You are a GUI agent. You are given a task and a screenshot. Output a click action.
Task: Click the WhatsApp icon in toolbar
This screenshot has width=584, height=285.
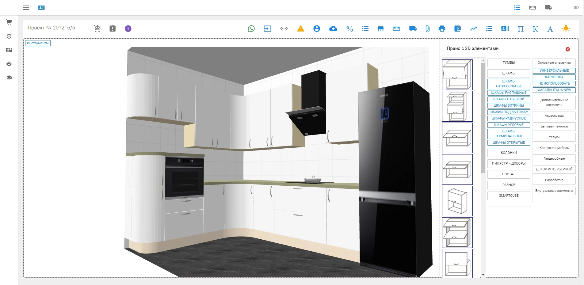(x=251, y=29)
